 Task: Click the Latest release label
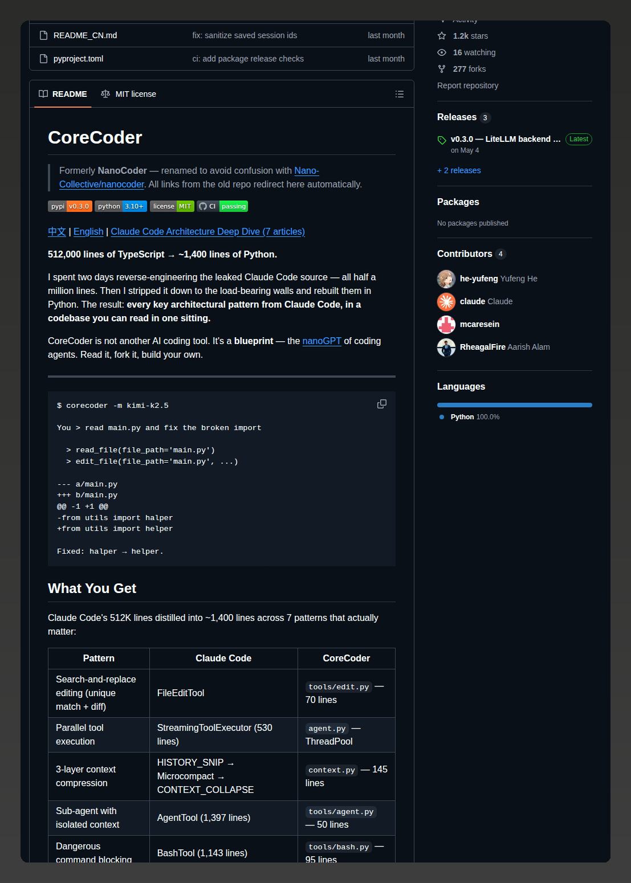[x=579, y=139]
